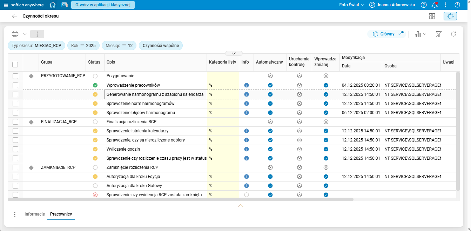Click the power logout icon

coord(457,5)
